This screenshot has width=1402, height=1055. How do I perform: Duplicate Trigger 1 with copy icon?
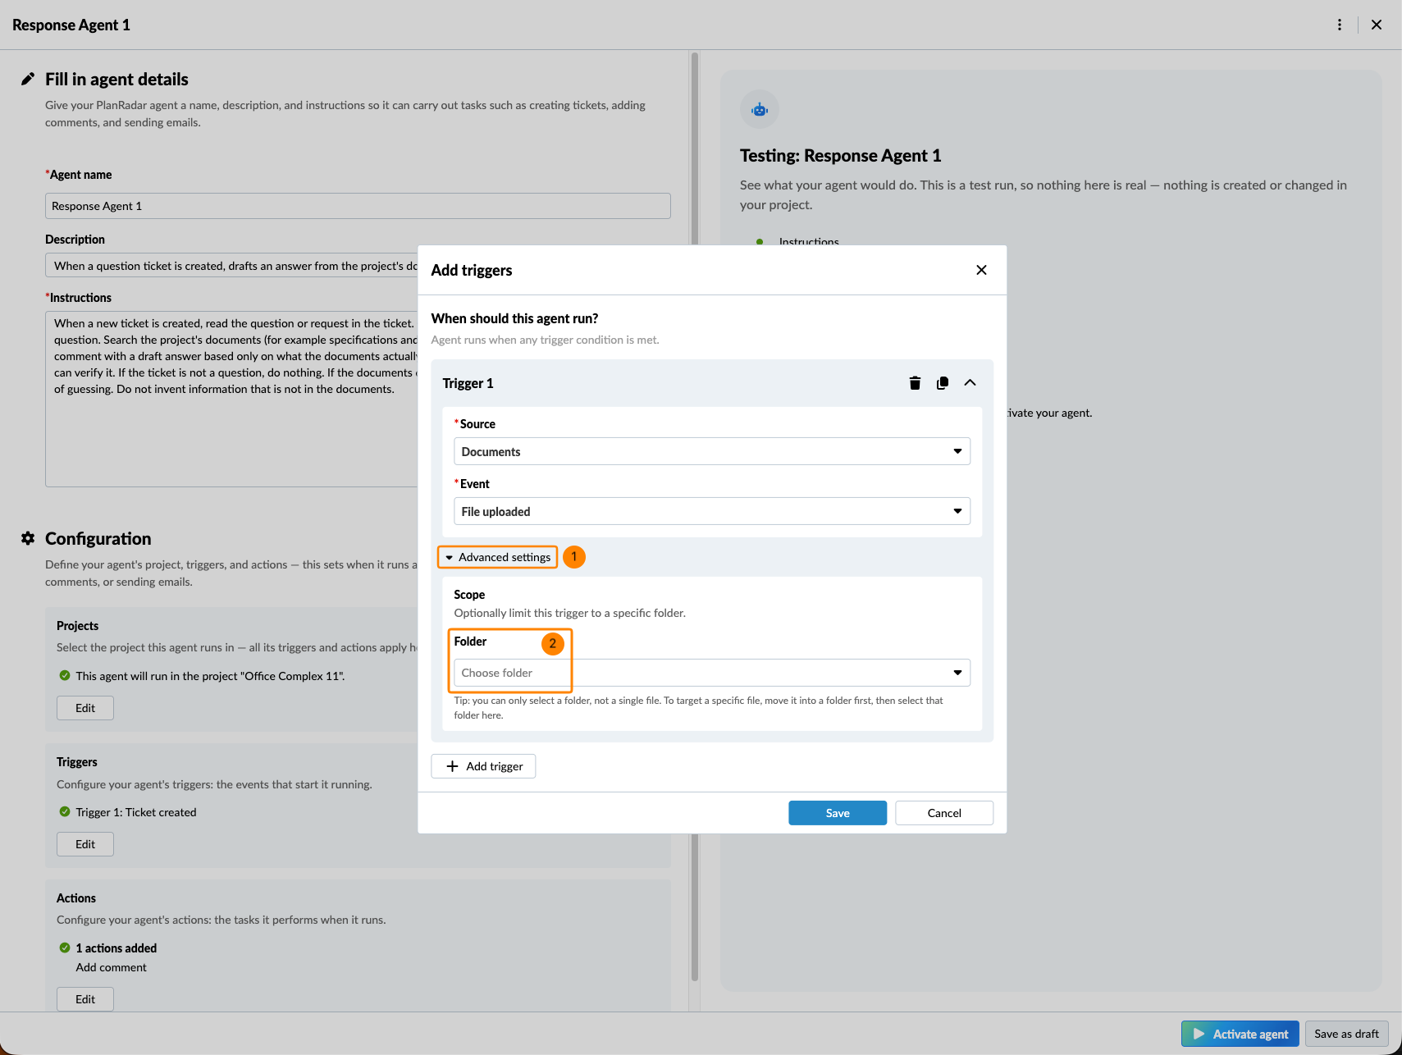coord(943,383)
